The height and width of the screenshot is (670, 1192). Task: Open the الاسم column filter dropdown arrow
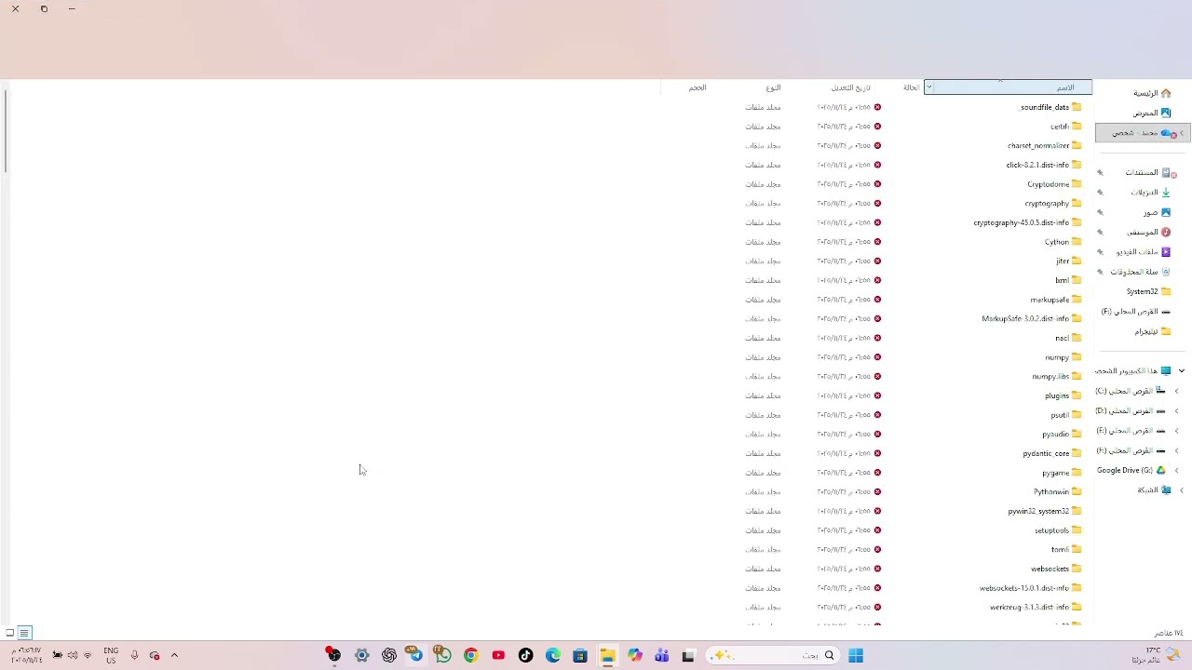point(928,87)
